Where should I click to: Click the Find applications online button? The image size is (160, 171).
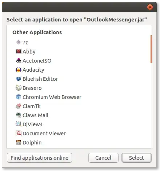pos(39,158)
